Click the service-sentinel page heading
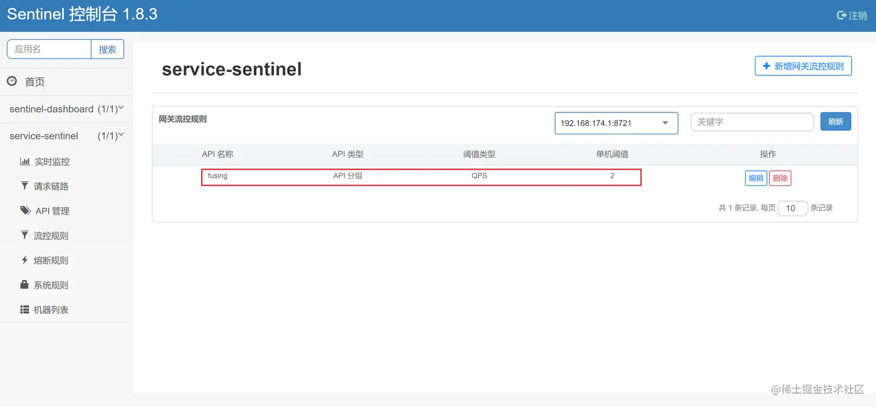876x407 pixels. tap(232, 69)
